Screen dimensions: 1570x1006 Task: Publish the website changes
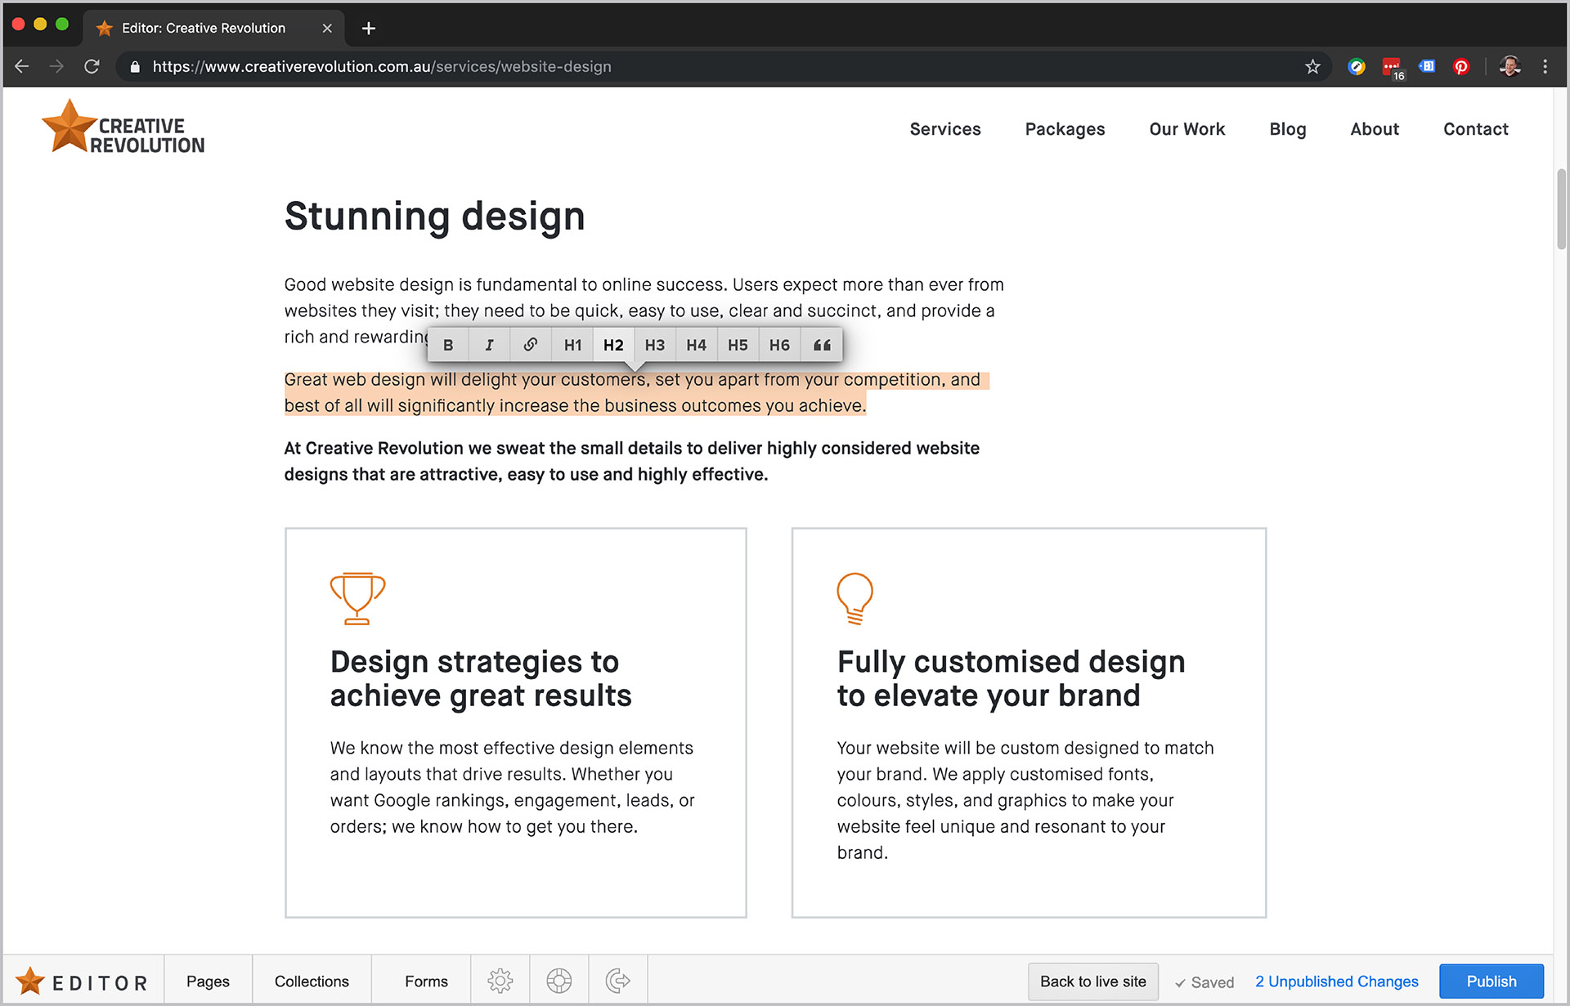tap(1491, 981)
